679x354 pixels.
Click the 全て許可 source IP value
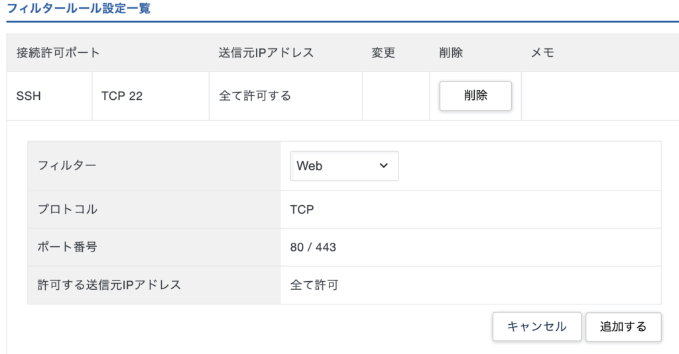tap(314, 285)
